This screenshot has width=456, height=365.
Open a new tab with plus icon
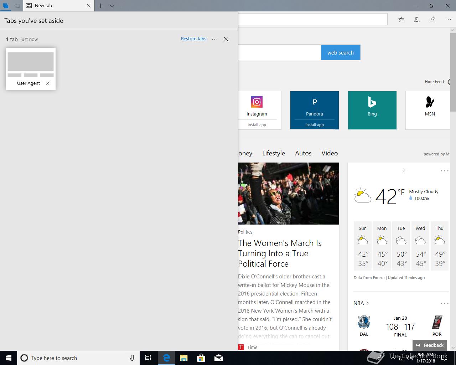pos(100,6)
